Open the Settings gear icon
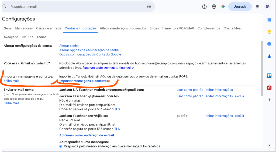The width and height of the screenshot is (276, 152). click(x=214, y=7)
